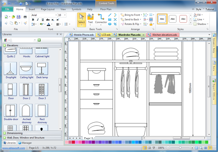Click Bring to Front
The image size is (218, 152).
point(132,15)
